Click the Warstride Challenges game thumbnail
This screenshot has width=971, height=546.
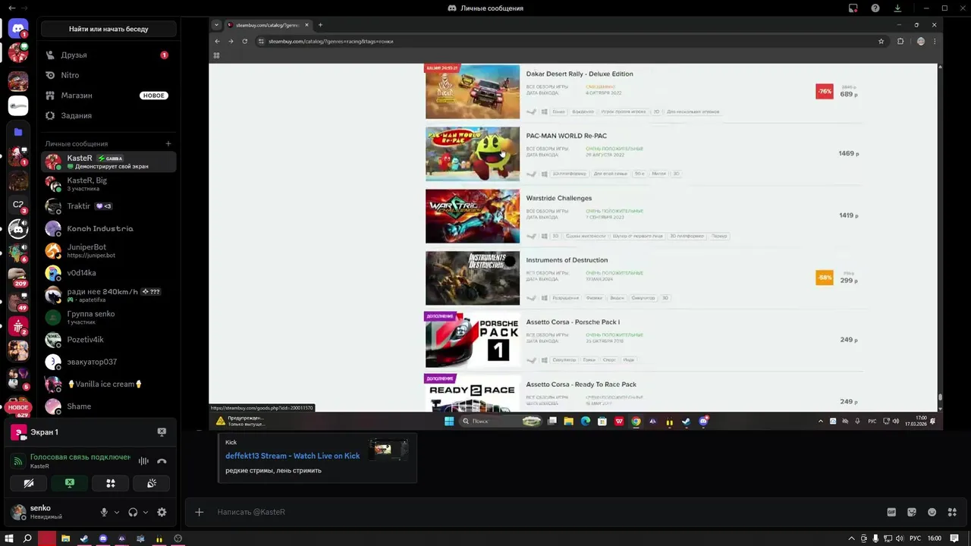(x=473, y=216)
